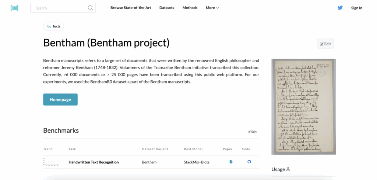
Task: Click the Papers with Code logo
Action: (x=14, y=8)
